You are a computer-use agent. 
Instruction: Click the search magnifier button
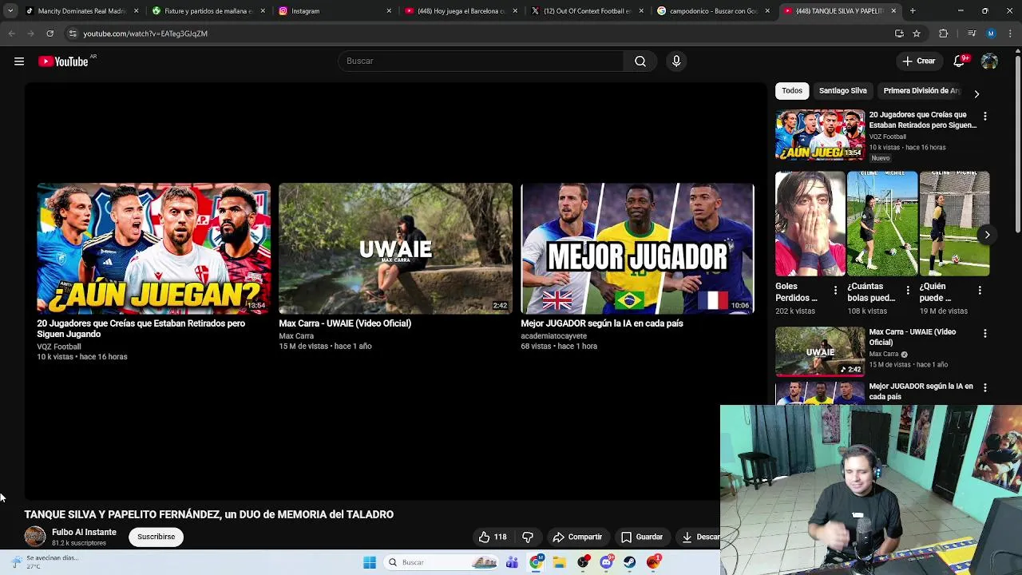pyautogui.click(x=640, y=61)
